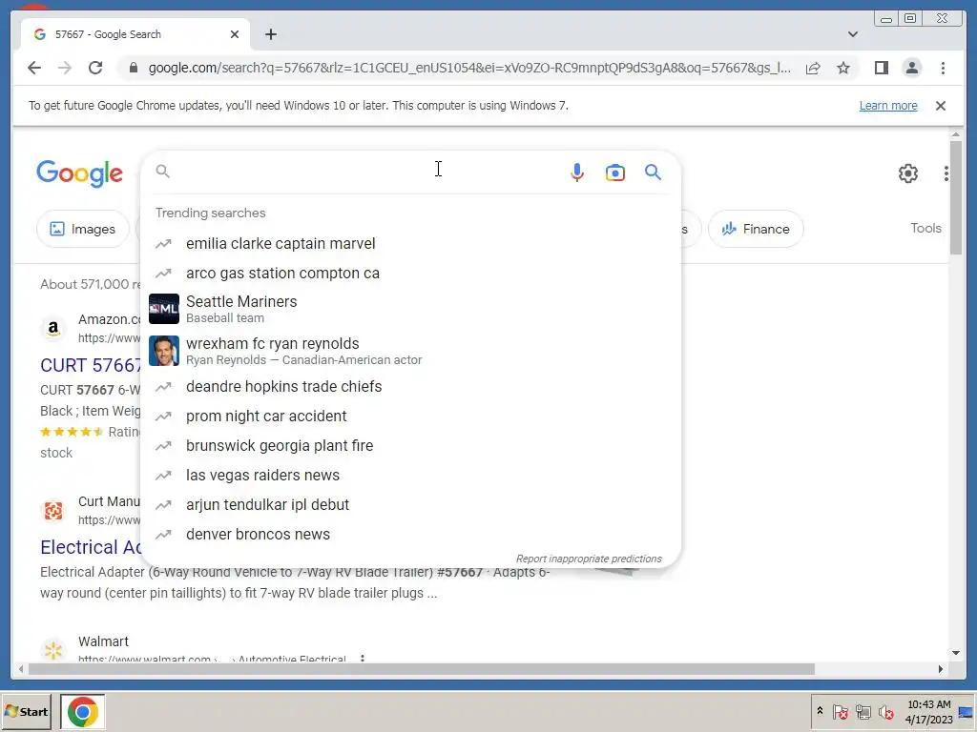Open the Electrical Adapter result link
977x732 pixels.
pos(91,547)
